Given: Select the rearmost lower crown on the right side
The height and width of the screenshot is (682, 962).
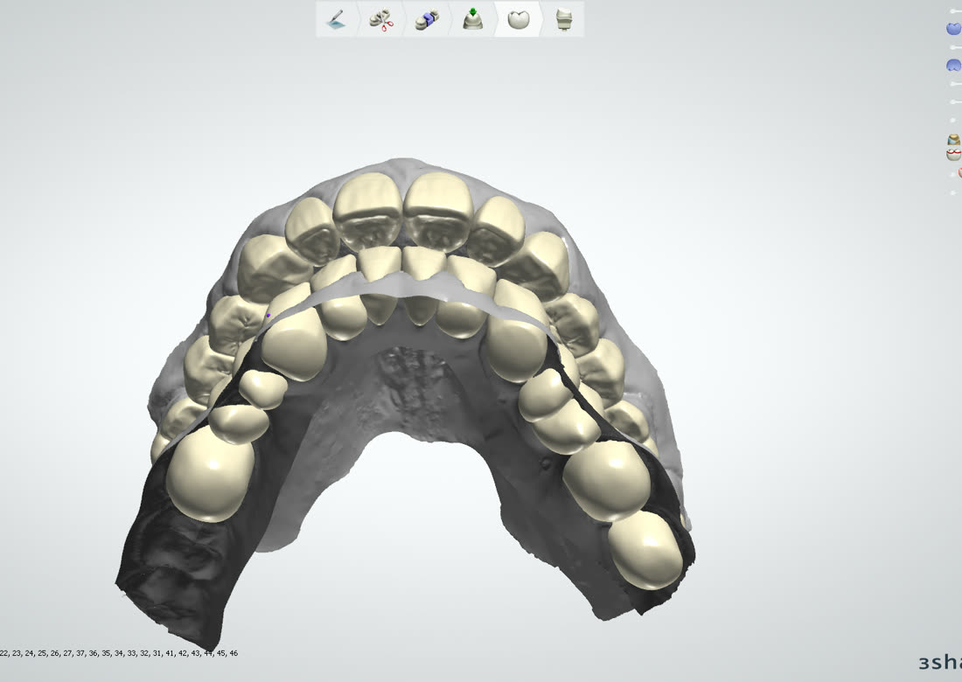Looking at the screenshot, I should pos(646,549).
